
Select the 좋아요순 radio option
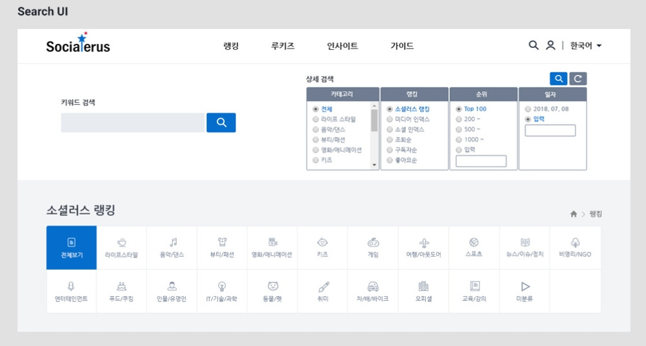pos(390,160)
